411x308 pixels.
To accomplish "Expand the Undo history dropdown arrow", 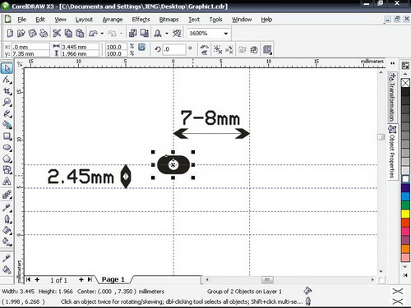I will (102, 34).
